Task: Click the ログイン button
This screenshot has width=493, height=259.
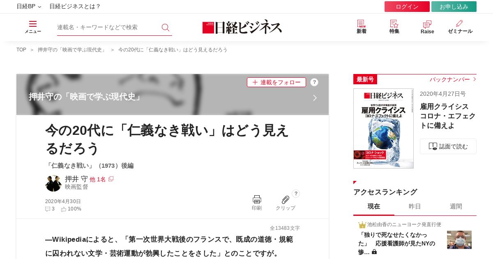Action: click(407, 7)
